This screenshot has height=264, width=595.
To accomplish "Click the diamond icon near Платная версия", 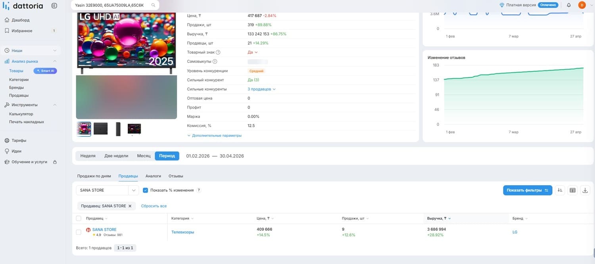I will (502, 5).
